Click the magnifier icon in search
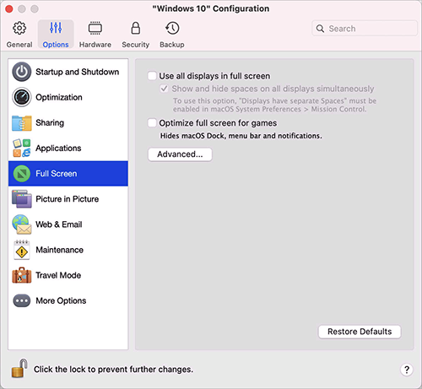This screenshot has width=422, height=389. point(320,29)
